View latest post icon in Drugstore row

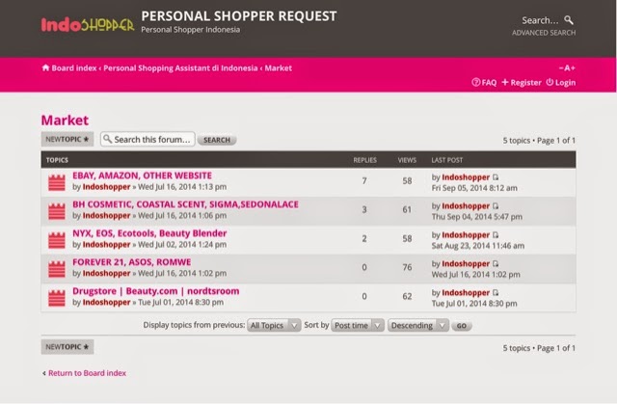coord(496,293)
